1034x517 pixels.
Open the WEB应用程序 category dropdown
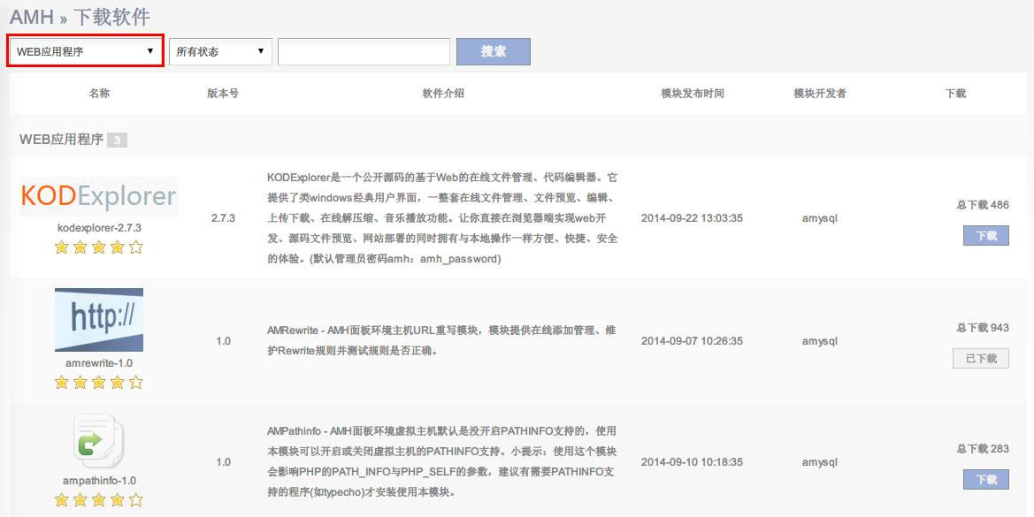(x=86, y=51)
